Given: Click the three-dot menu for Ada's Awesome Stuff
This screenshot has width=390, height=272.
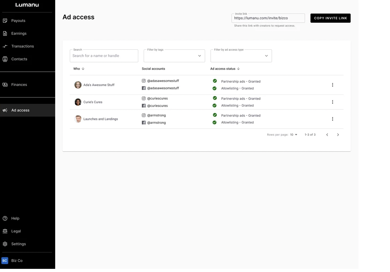Looking at the screenshot, I should click(x=332, y=85).
